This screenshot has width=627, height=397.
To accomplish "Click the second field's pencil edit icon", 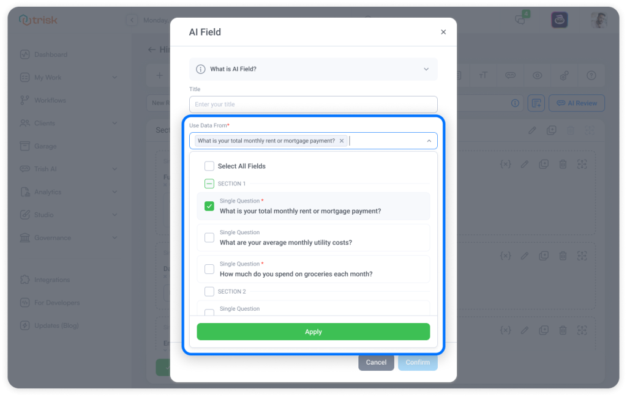I will (525, 256).
